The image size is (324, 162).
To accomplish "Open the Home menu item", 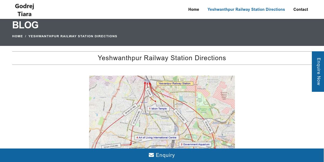I will coord(194,9).
